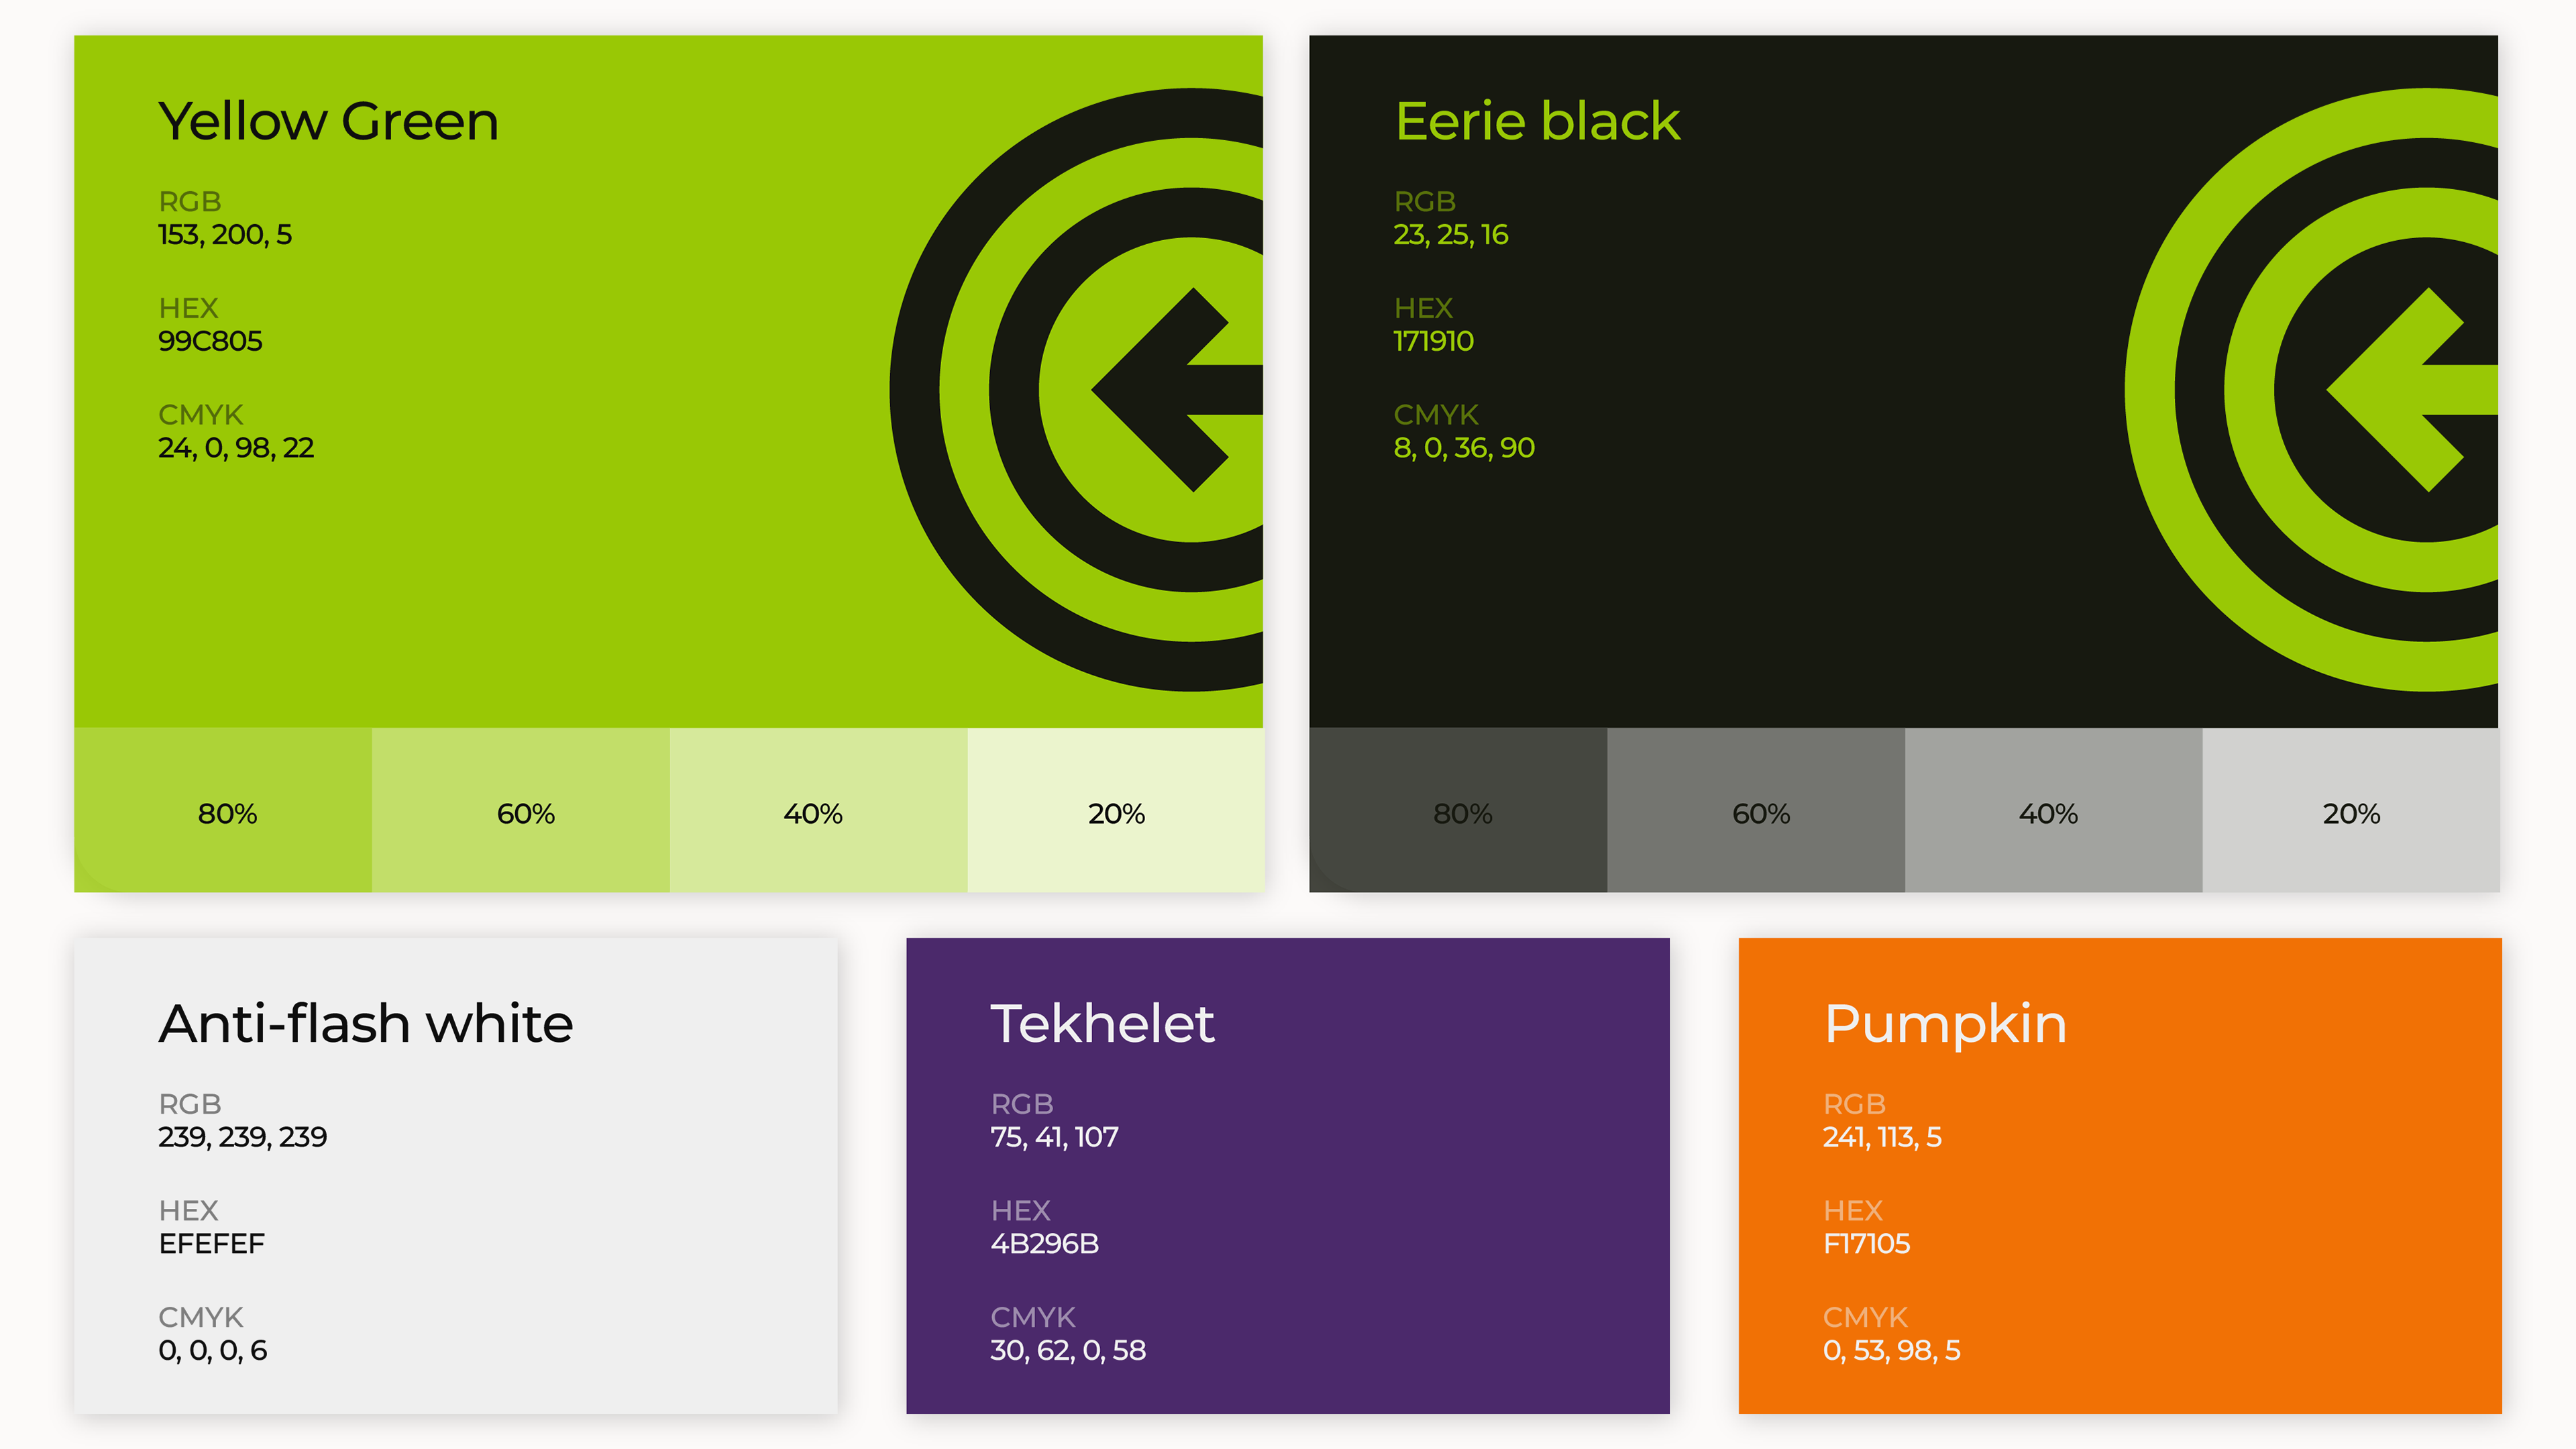
Task: Click the hex value 99C805
Action: (210, 341)
